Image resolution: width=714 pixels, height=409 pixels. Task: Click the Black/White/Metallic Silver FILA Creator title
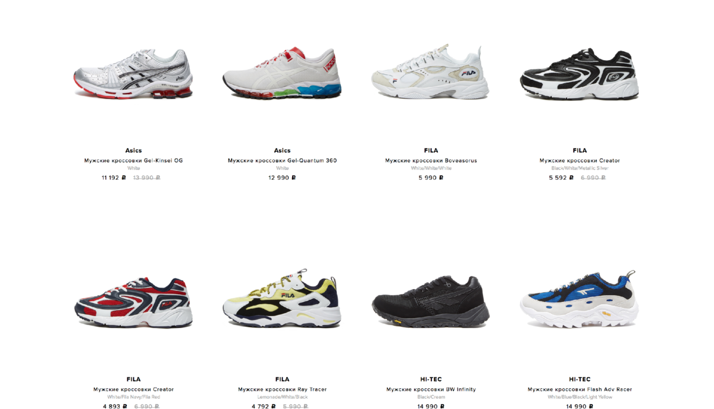tap(580, 161)
